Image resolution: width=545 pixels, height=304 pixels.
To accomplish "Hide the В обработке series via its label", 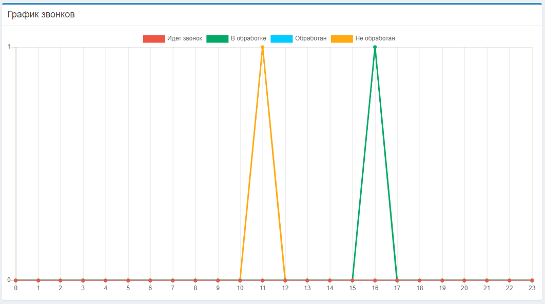I will click(248, 39).
